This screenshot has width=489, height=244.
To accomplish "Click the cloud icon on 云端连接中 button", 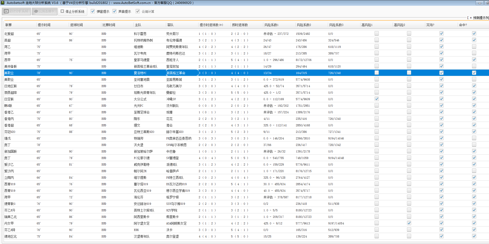I will [36, 12].
